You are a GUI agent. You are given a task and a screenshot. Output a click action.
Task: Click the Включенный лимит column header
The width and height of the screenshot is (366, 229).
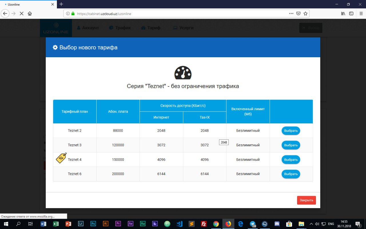pos(248,111)
